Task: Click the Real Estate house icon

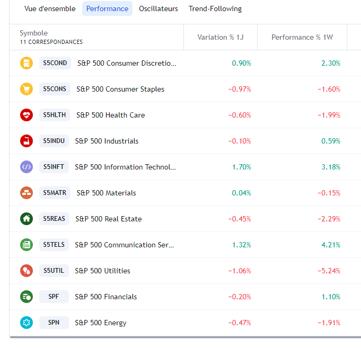Action: pyautogui.click(x=27, y=219)
